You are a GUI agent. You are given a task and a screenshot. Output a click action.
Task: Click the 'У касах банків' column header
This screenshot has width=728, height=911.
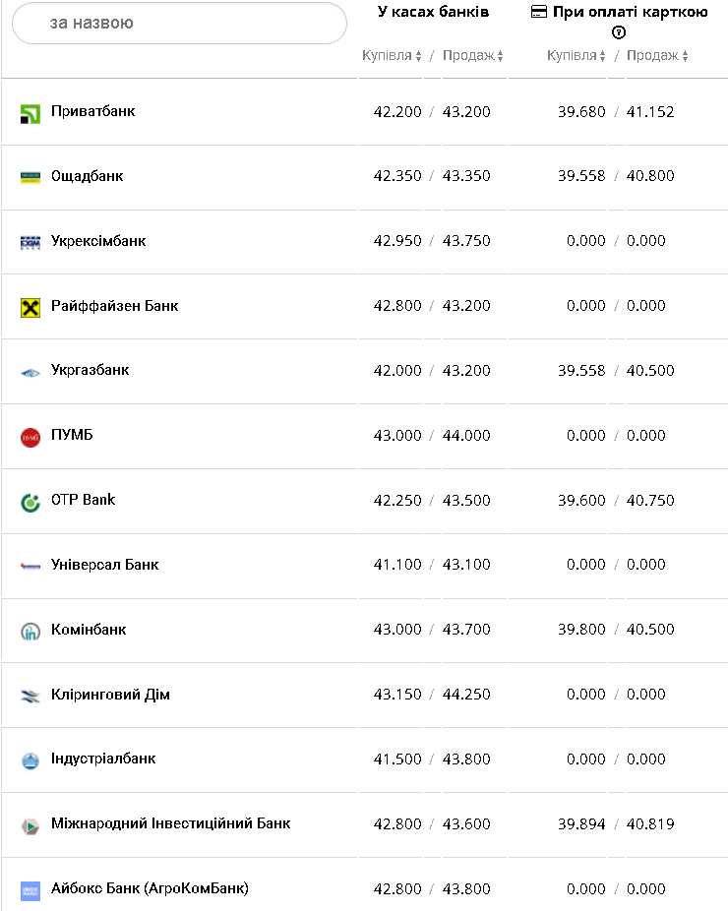(433, 12)
